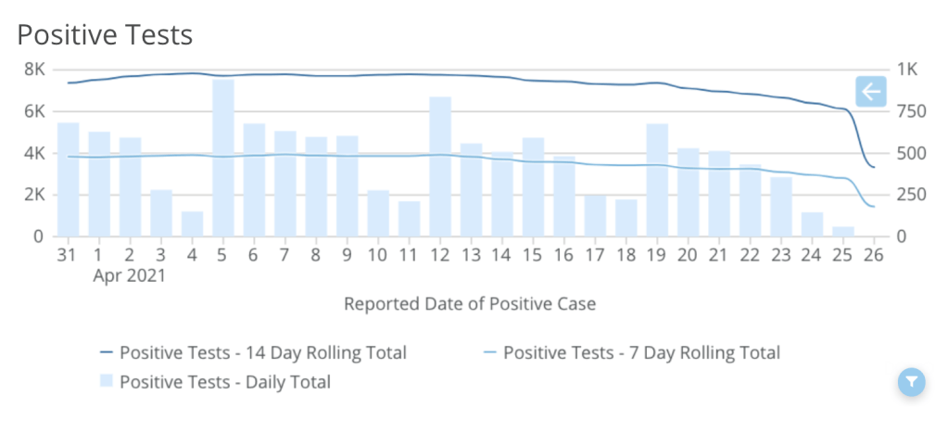Screen dimensions: 948x421
Task: Click the April 19 daily total bar
Action: (657, 180)
